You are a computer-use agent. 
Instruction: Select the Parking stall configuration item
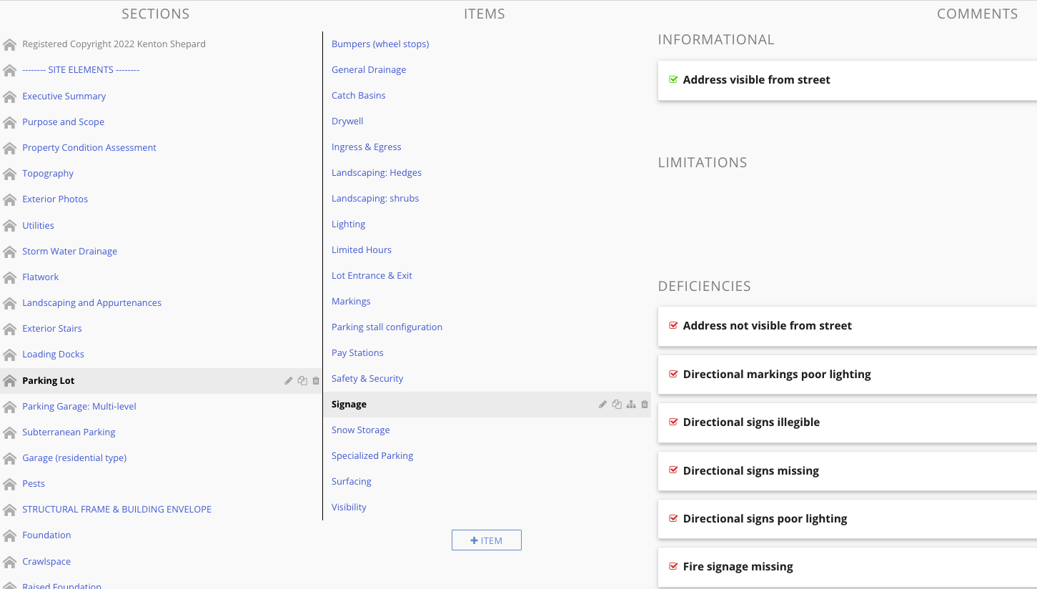(x=387, y=327)
